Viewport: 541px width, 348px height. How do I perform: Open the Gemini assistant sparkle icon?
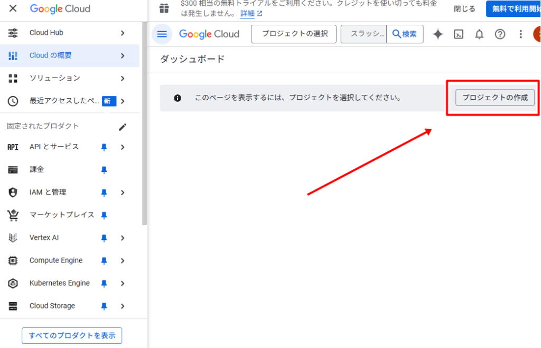(x=438, y=34)
